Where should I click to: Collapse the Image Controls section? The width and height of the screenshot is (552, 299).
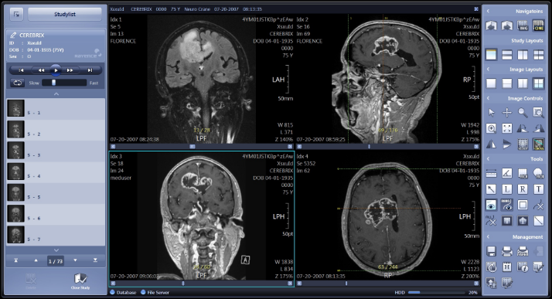click(488, 98)
